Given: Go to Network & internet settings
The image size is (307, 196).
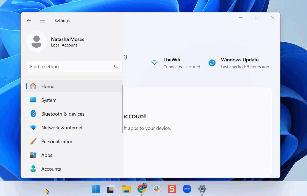Looking at the screenshot, I should (74, 127).
